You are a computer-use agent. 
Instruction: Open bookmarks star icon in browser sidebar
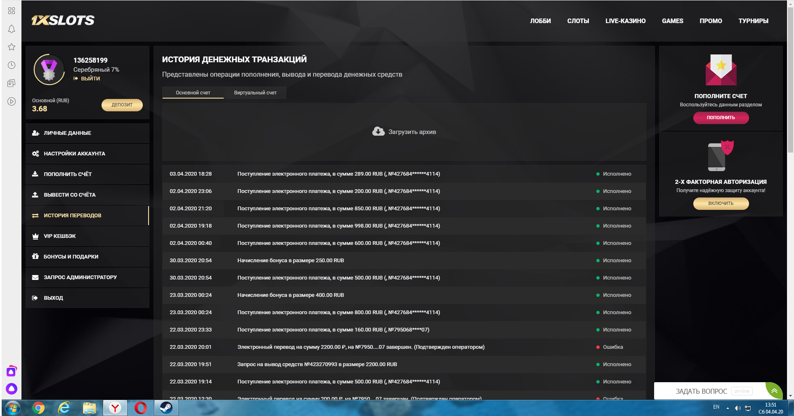pos(12,47)
